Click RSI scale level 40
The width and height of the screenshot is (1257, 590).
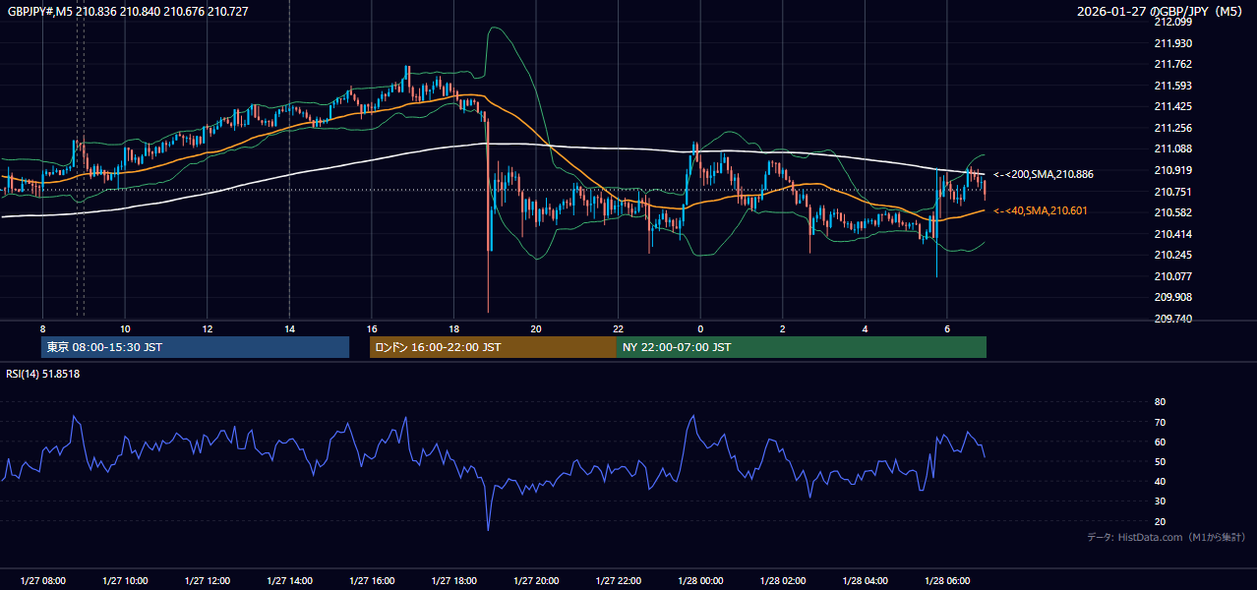click(1160, 481)
